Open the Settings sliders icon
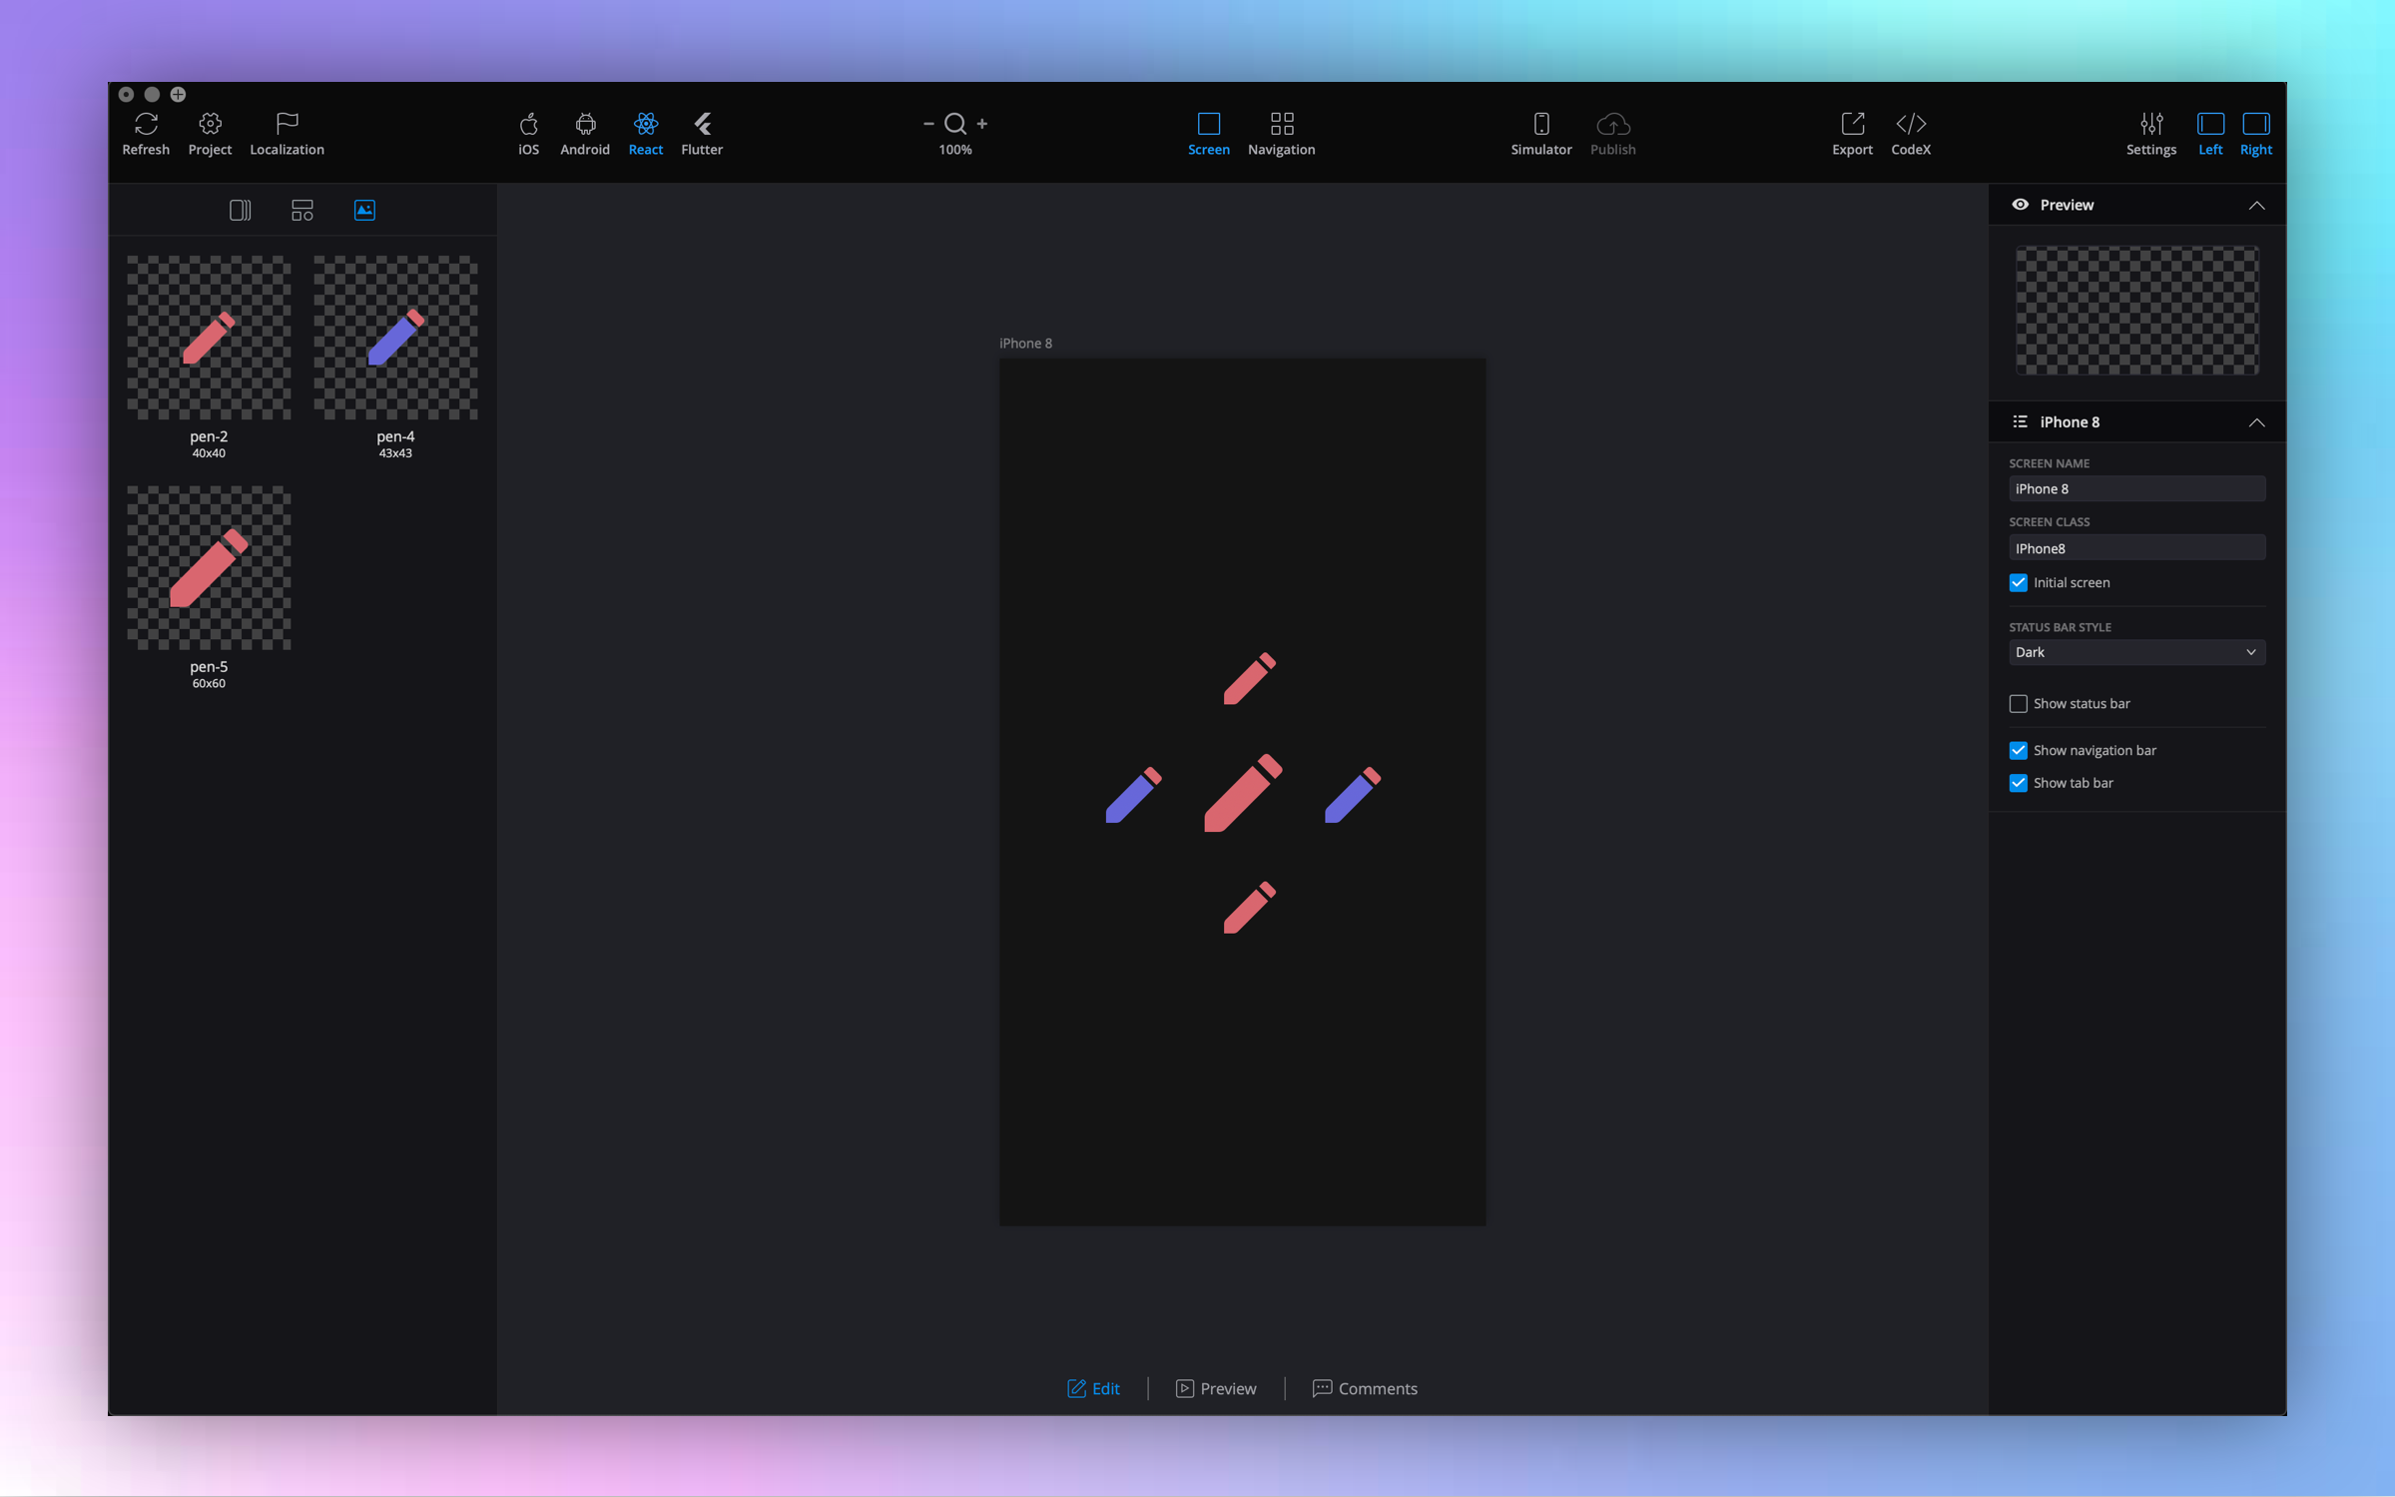Screen dimensions: 2395x1497 coord(2150,124)
